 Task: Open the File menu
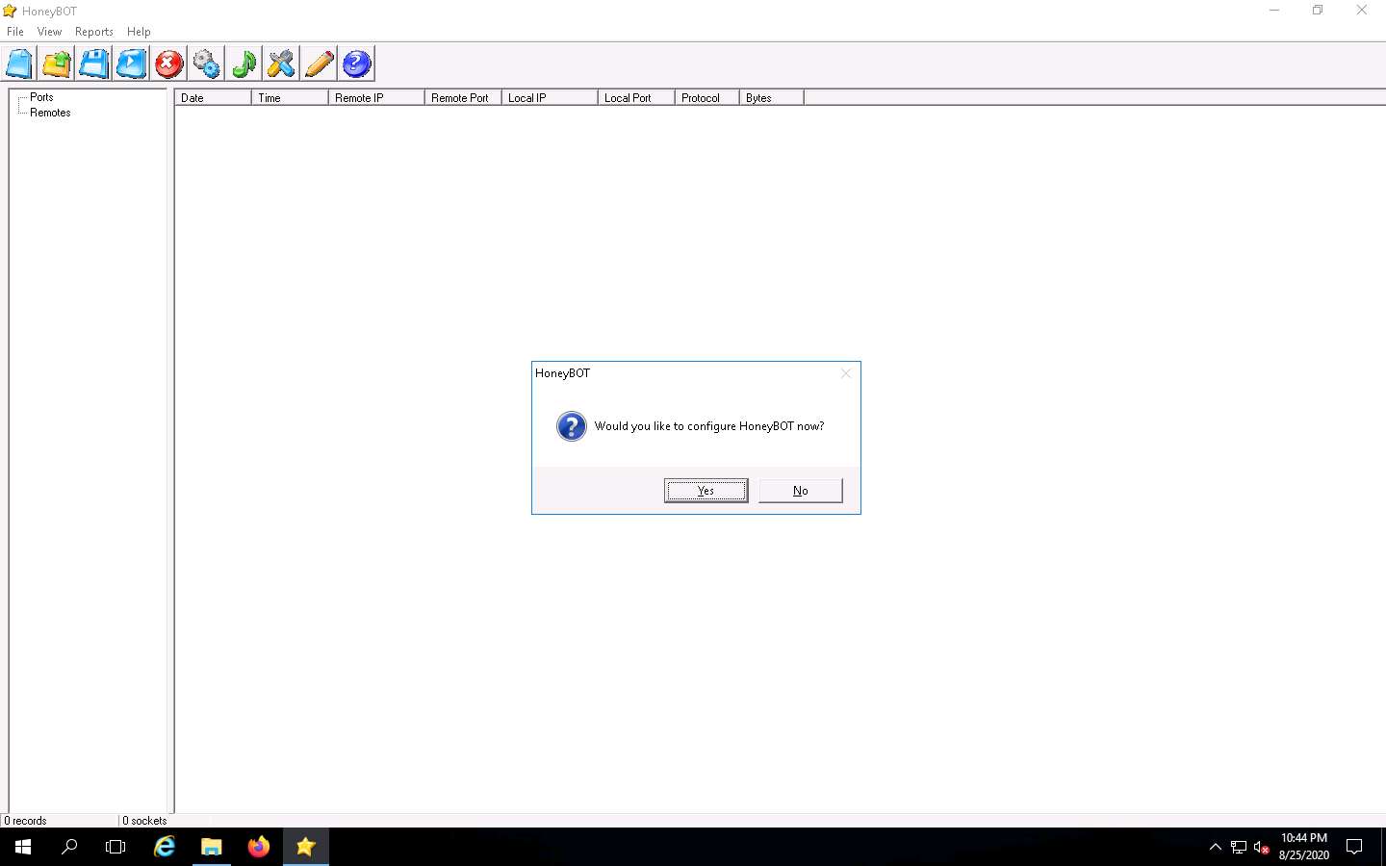click(x=15, y=32)
